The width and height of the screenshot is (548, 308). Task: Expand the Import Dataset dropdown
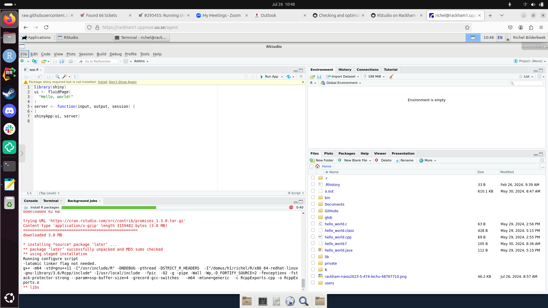pyautogui.click(x=342, y=76)
